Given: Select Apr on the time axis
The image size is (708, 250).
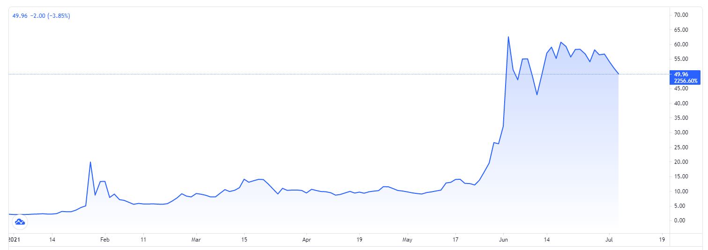Looking at the screenshot, I should (x=306, y=239).
